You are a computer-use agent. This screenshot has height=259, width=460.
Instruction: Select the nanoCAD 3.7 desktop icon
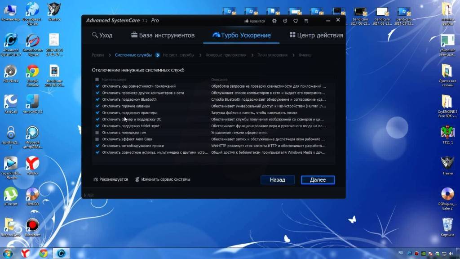click(x=32, y=104)
